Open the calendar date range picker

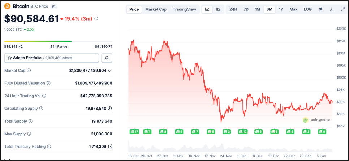[x=320, y=9]
